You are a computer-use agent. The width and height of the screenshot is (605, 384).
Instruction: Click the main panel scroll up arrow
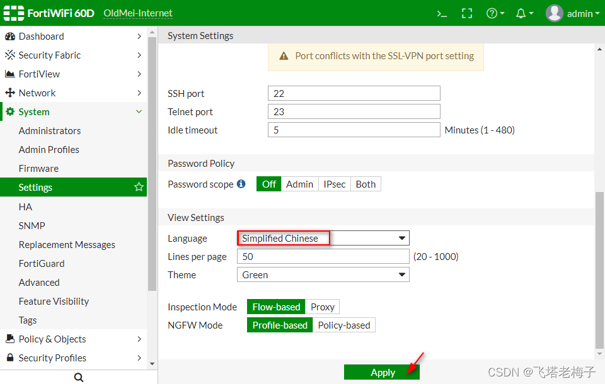coord(599,49)
